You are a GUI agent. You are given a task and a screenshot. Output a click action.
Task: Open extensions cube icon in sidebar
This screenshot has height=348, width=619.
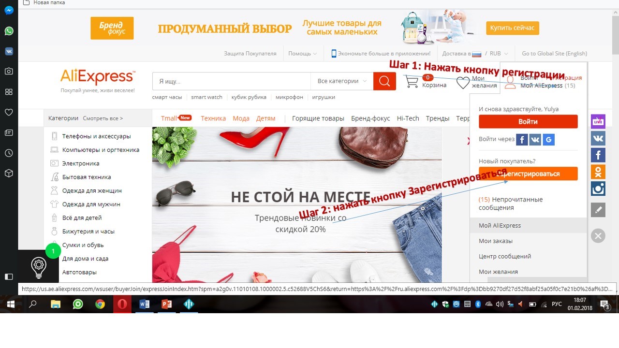coord(9,173)
